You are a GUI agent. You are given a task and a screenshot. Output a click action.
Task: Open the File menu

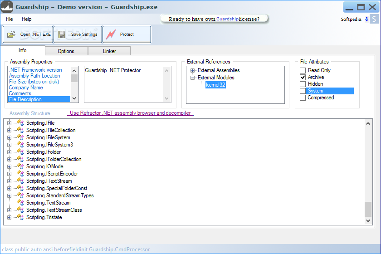click(x=9, y=19)
